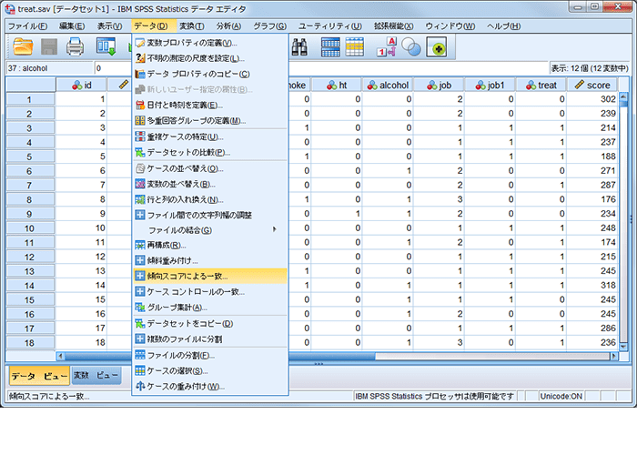Choose 変数の並べ替え(B) menu entry

pyautogui.click(x=210, y=184)
